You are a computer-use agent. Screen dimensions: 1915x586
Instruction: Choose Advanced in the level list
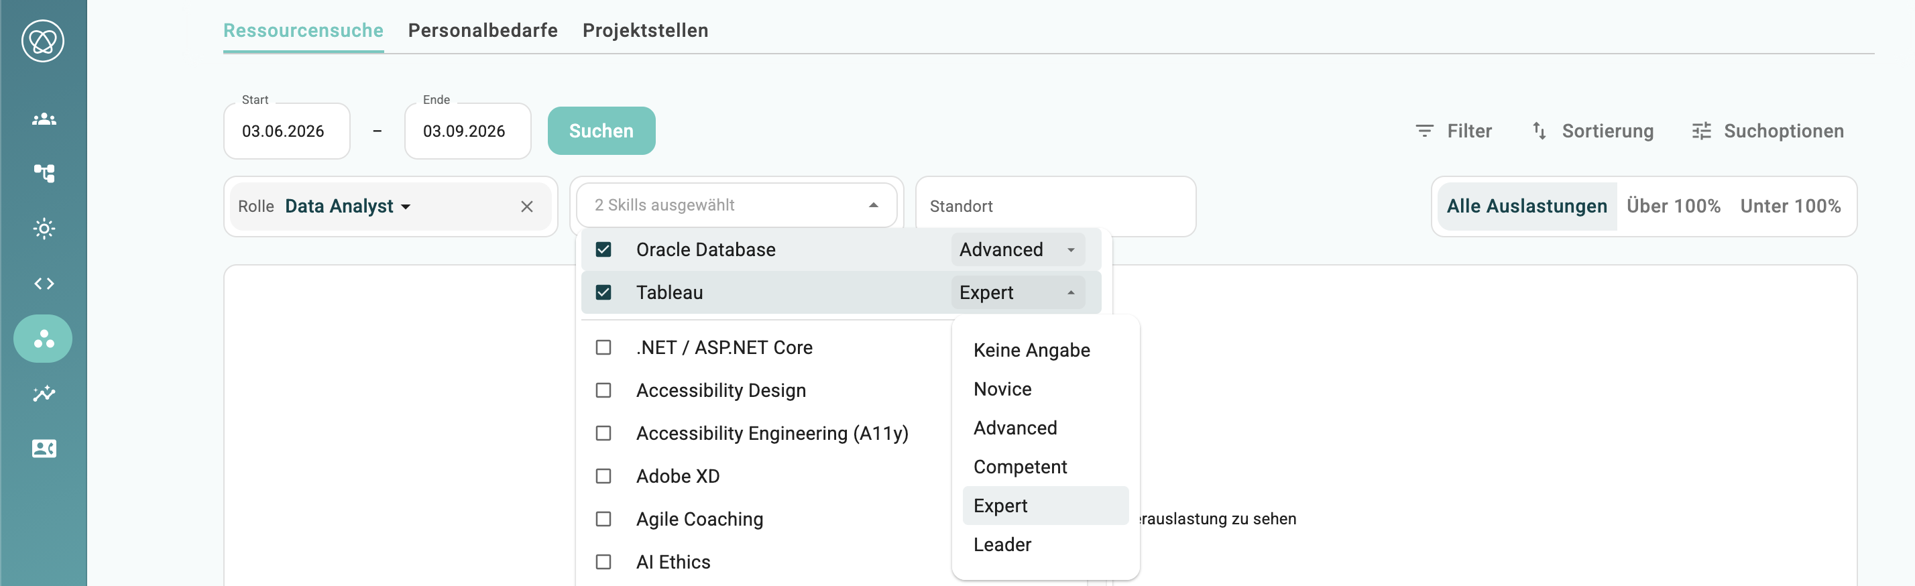1045,428
